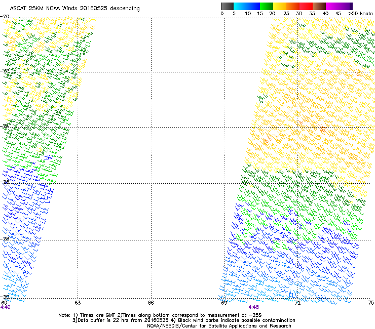Click the '63' longitude axis label

78,303
